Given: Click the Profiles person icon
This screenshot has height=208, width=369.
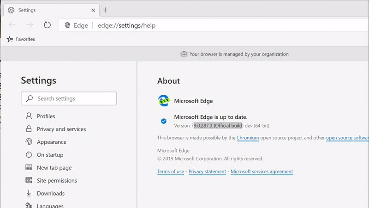Looking at the screenshot, I should tap(29, 116).
